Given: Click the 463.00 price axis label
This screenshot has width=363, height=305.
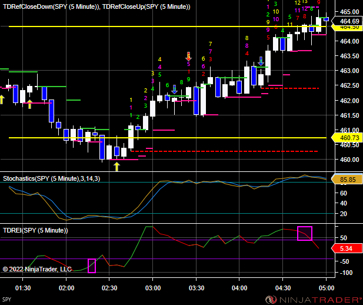Looking at the screenshot, I should pyautogui.click(x=349, y=71).
